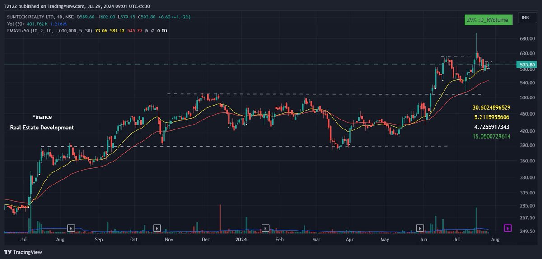The height and width of the screenshot is (259, 542).
Task: Click the 401.762K volume value
Action: click(37, 24)
